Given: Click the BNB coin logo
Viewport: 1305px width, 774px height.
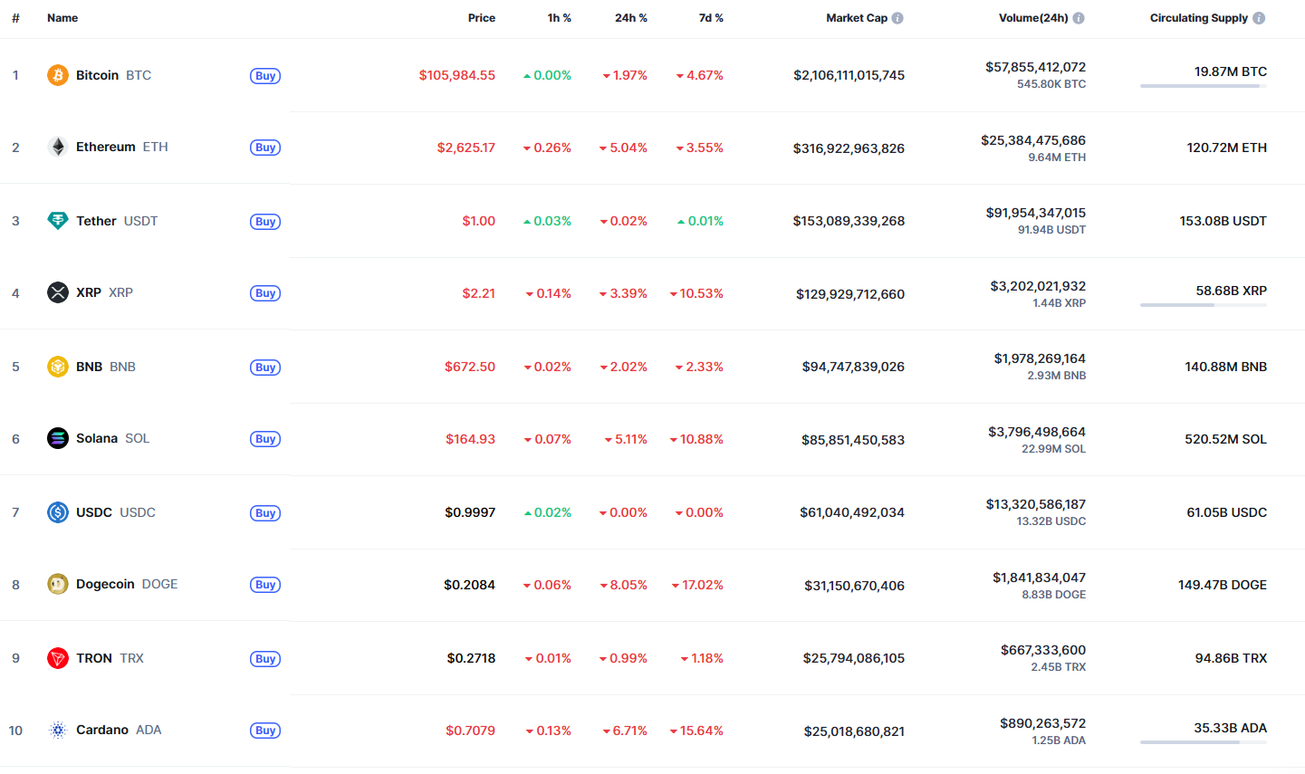Looking at the screenshot, I should coord(58,367).
